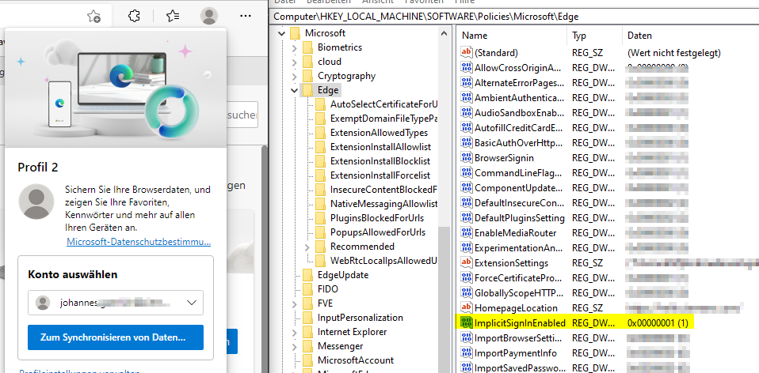Select the ComponentUpdate... value name
Screen dimensions: 759x373
[x=518, y=188]
